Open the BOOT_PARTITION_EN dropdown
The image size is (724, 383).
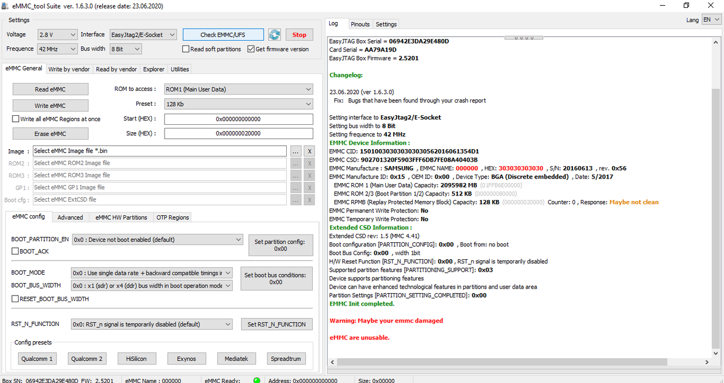click(x=158, y=240)
